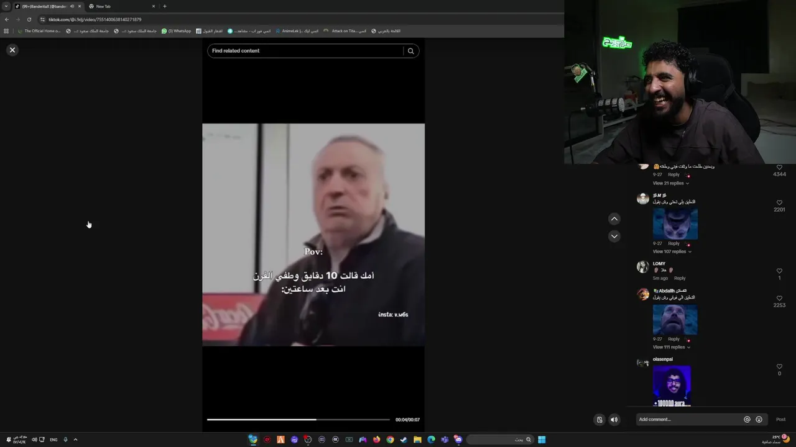Open Microsoft Teams from the taskbar
Image resolution: width=796 pixels, height=447 pixels.
[445, 440]
